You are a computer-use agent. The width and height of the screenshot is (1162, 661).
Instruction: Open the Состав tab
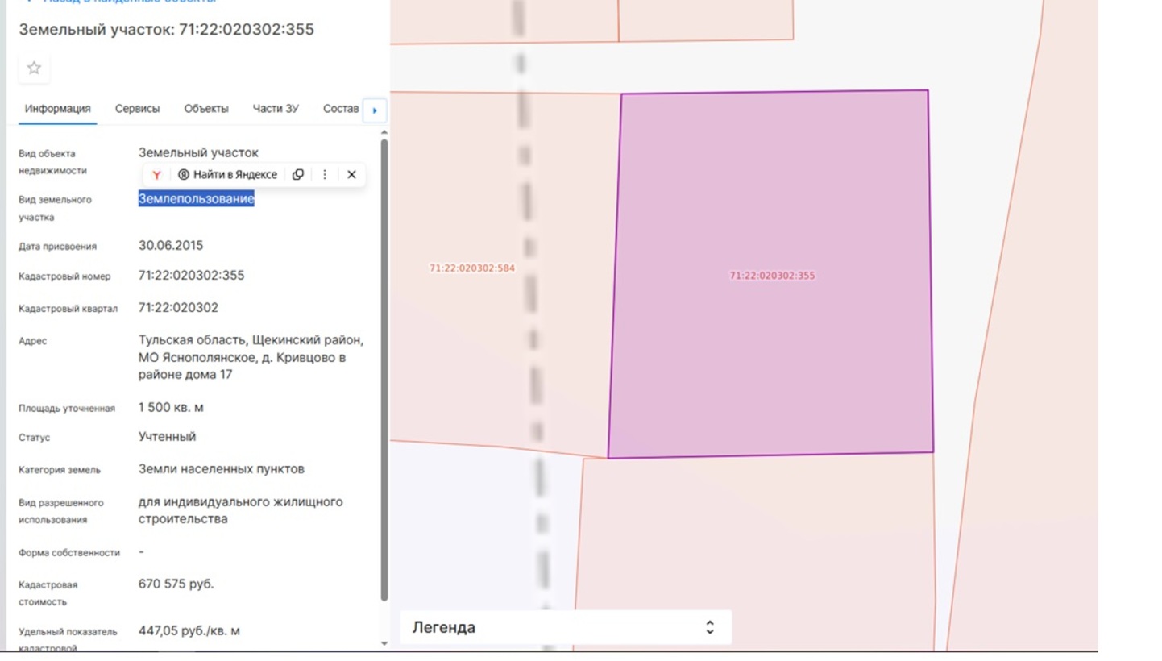[341, 109]
